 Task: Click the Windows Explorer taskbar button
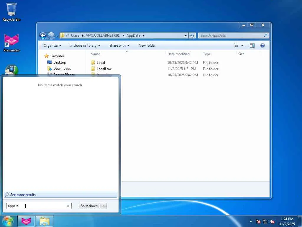[x=45, y=221]
